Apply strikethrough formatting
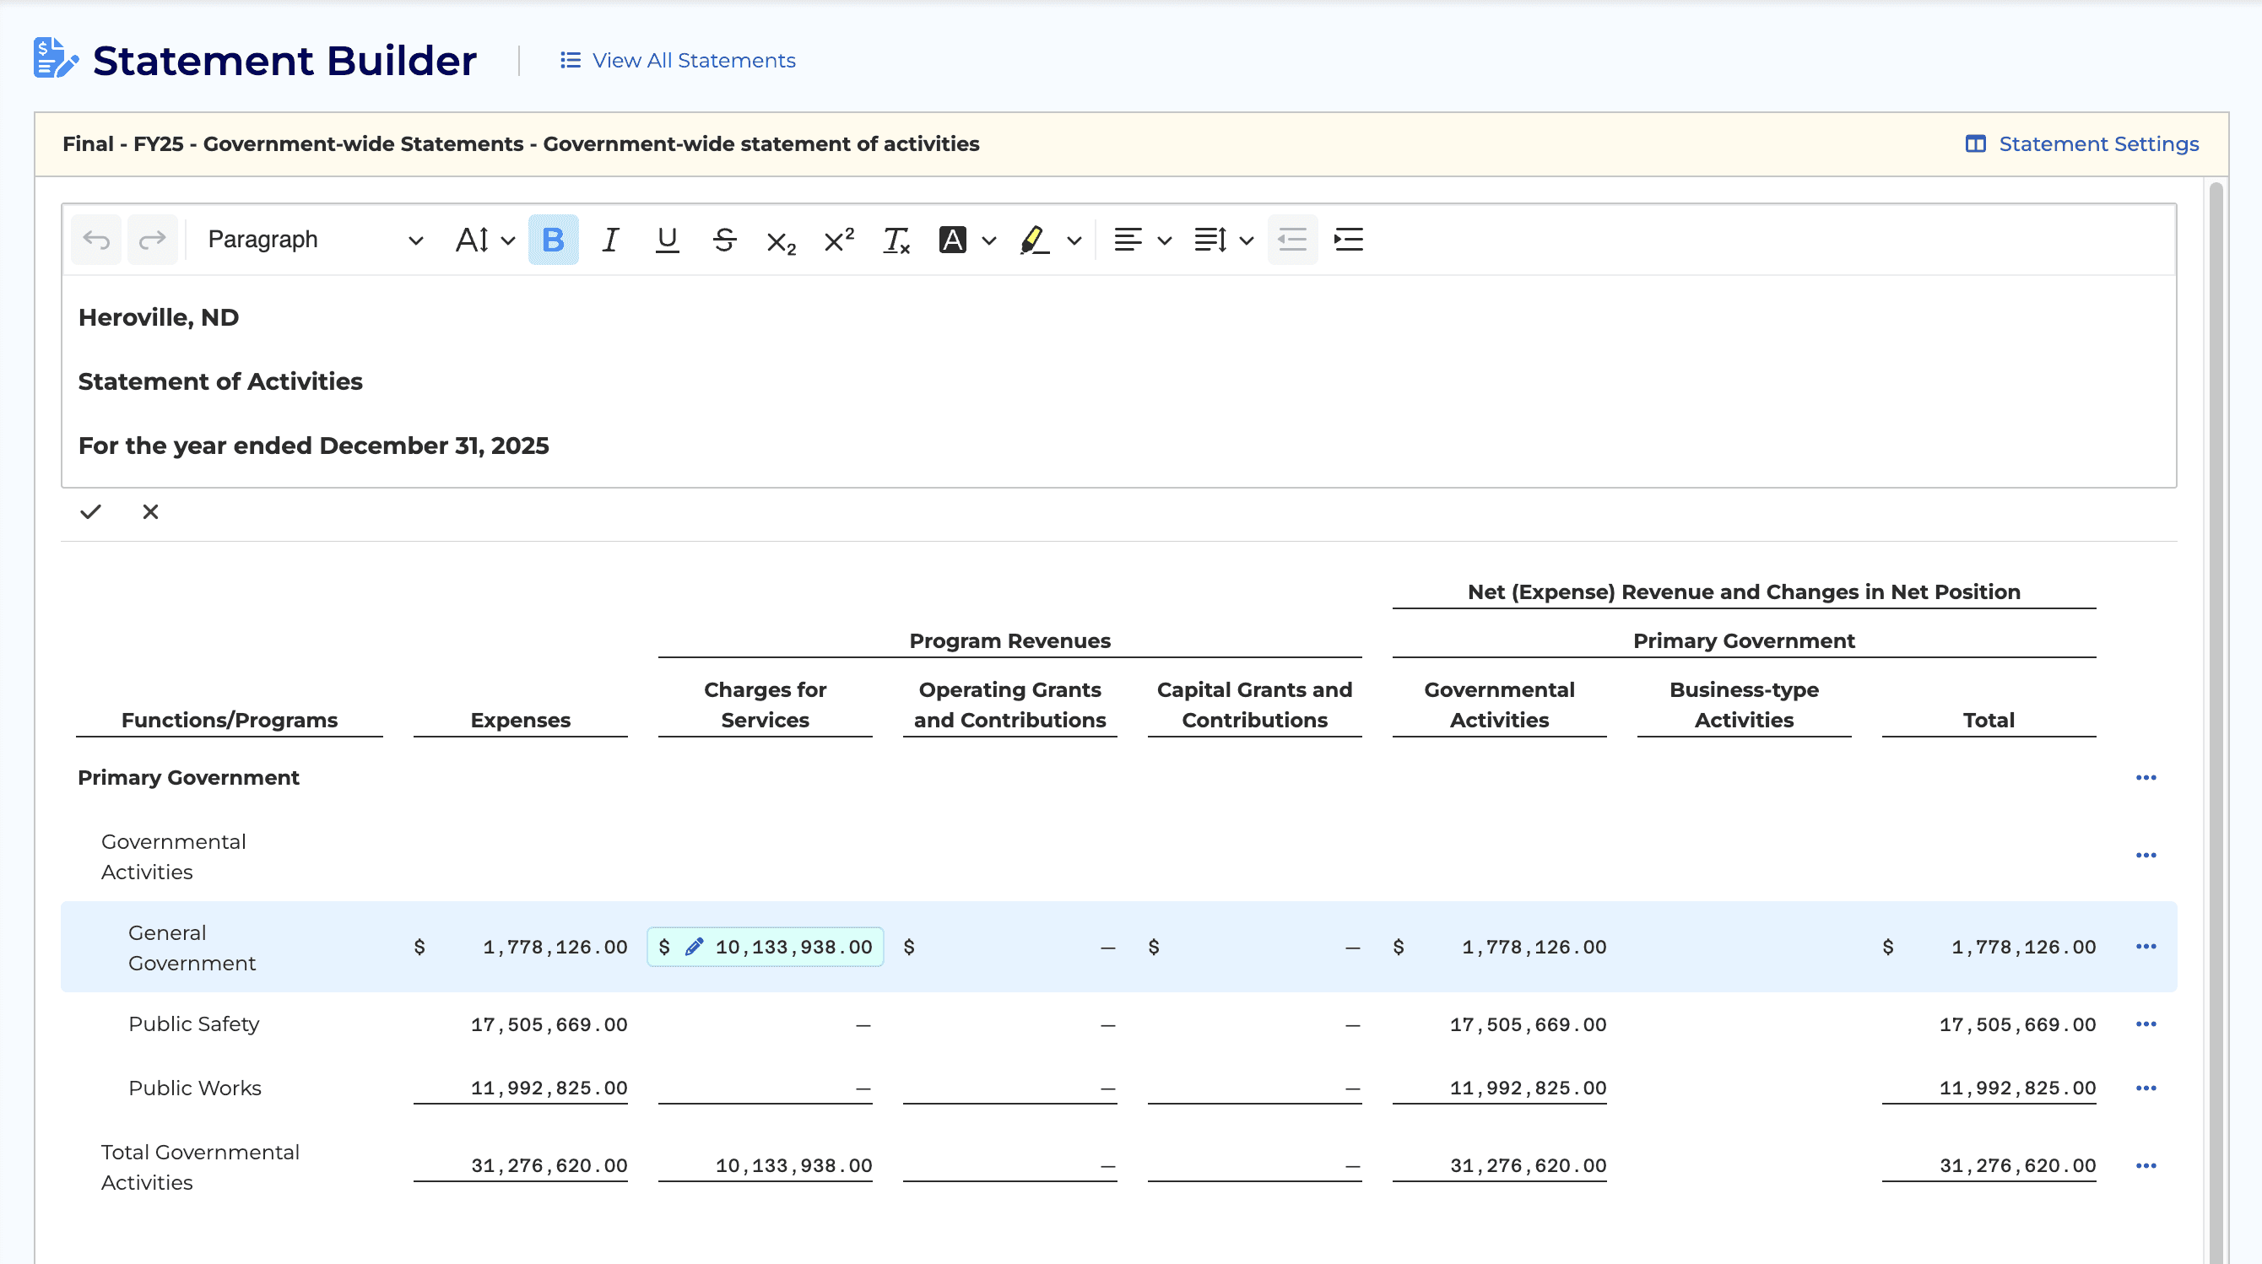The width and height of the screenshot is (2262, 1264). point(724,239)
